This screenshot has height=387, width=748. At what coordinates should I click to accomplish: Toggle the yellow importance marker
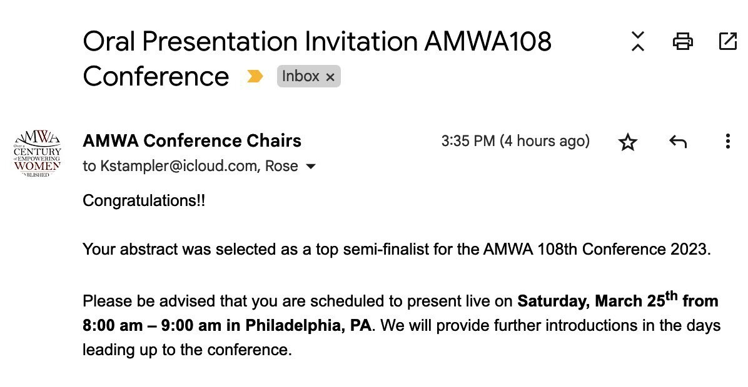point(255,76)
